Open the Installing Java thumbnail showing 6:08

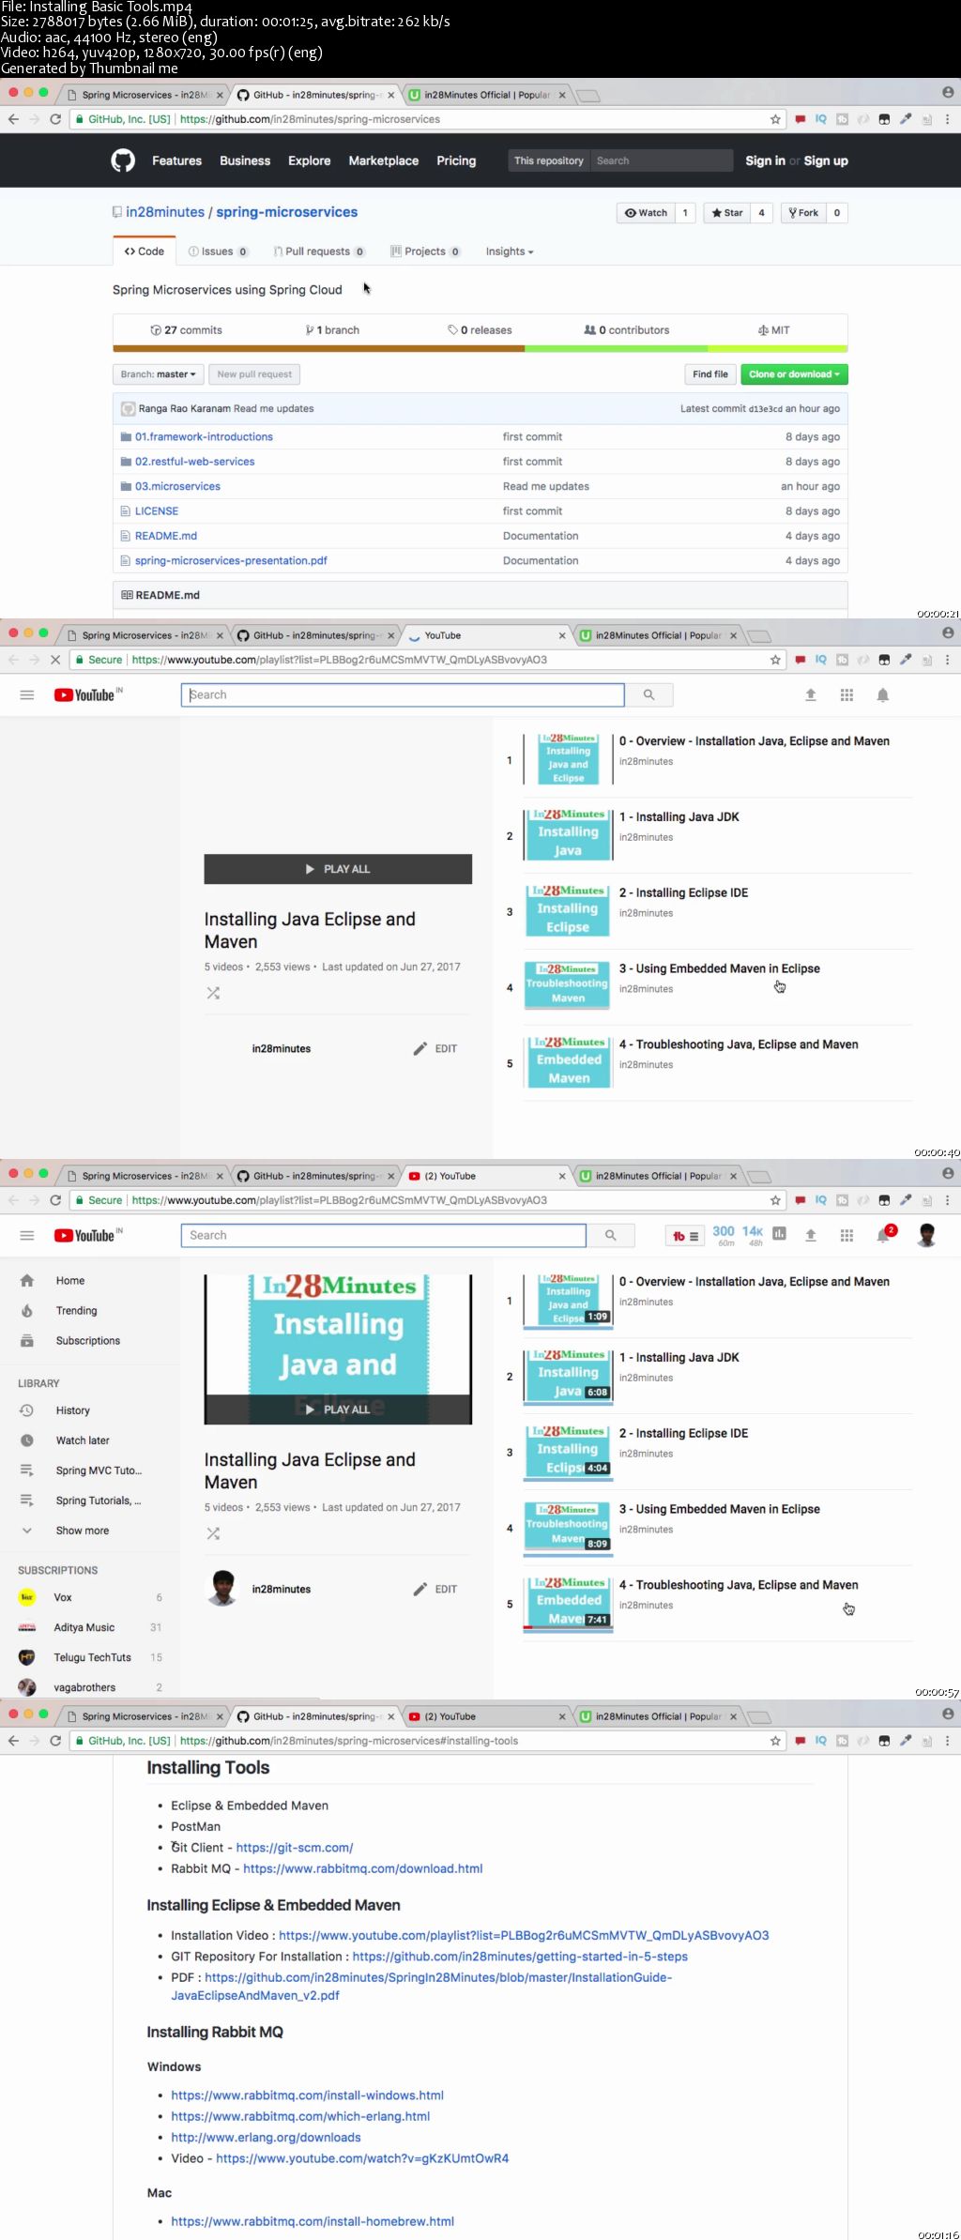[x=568, y=1376]
